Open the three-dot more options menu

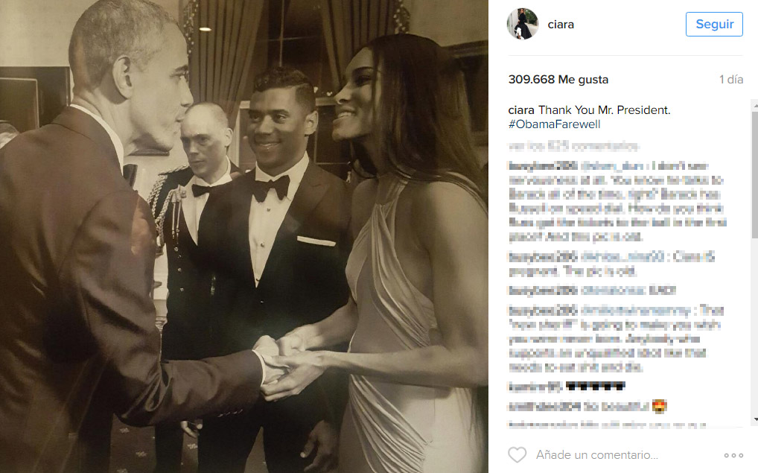(733, 455)
